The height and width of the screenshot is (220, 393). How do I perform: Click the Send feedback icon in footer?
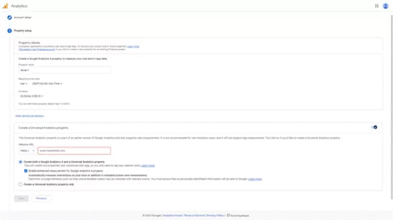coord(229,215)
